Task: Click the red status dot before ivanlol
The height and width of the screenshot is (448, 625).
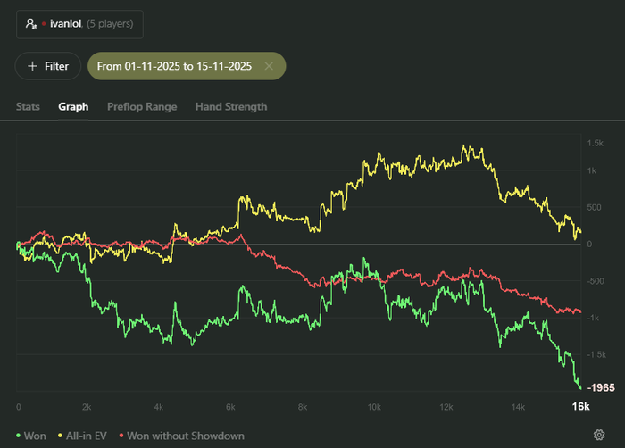Action: click(44, 23)
